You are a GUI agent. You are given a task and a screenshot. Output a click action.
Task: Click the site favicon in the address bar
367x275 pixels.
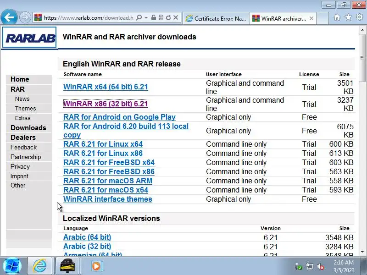(x=38, y=17)
